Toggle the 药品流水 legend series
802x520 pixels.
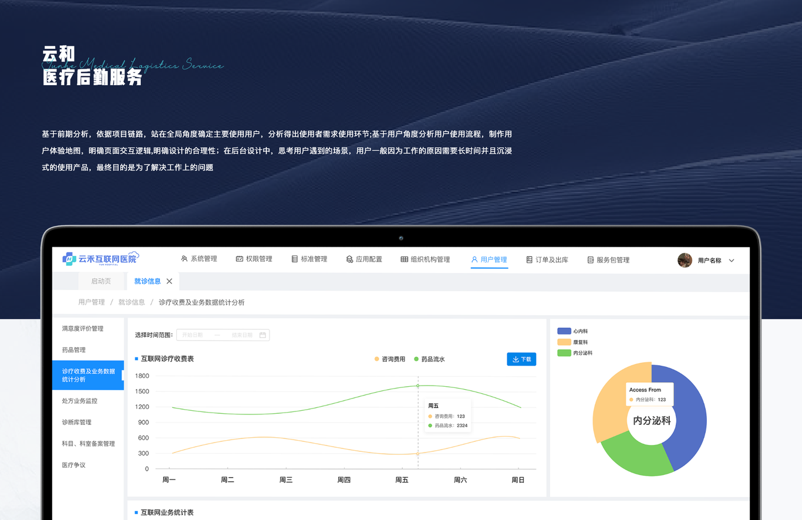429,359
